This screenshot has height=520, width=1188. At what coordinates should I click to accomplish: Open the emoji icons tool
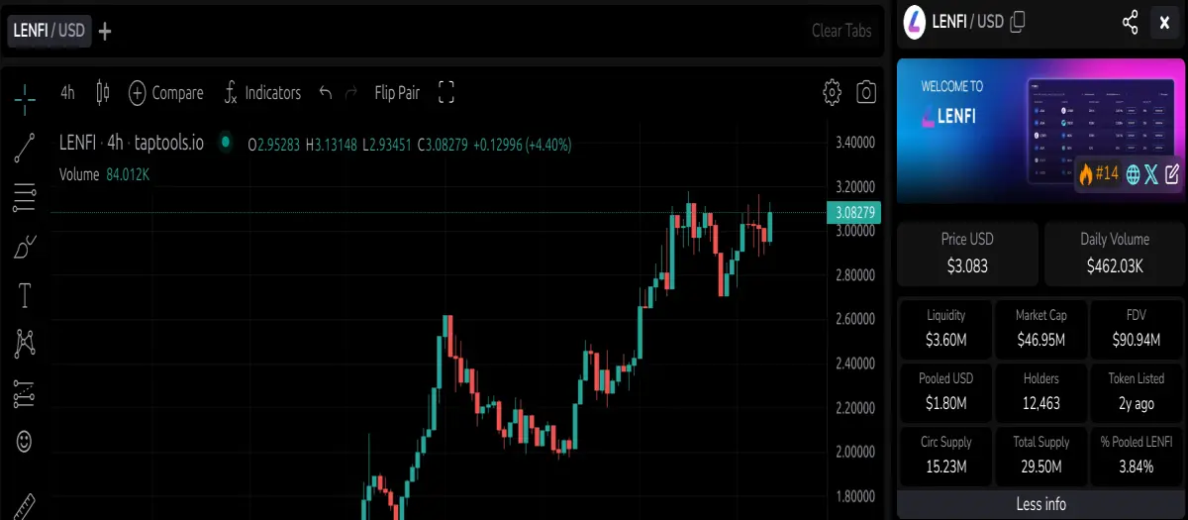coord(25,441)
